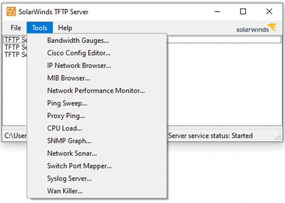
Task: Click the solarwinds logo at top right
Action: click(257, 28)
